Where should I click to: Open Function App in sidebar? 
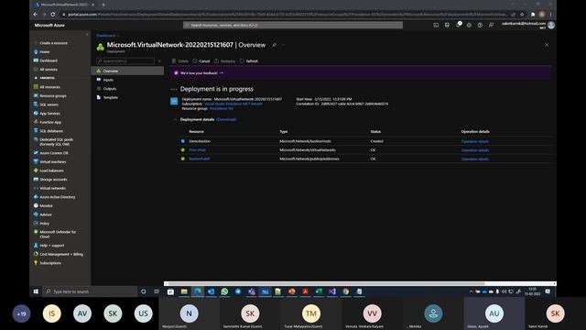pos(48,122)
